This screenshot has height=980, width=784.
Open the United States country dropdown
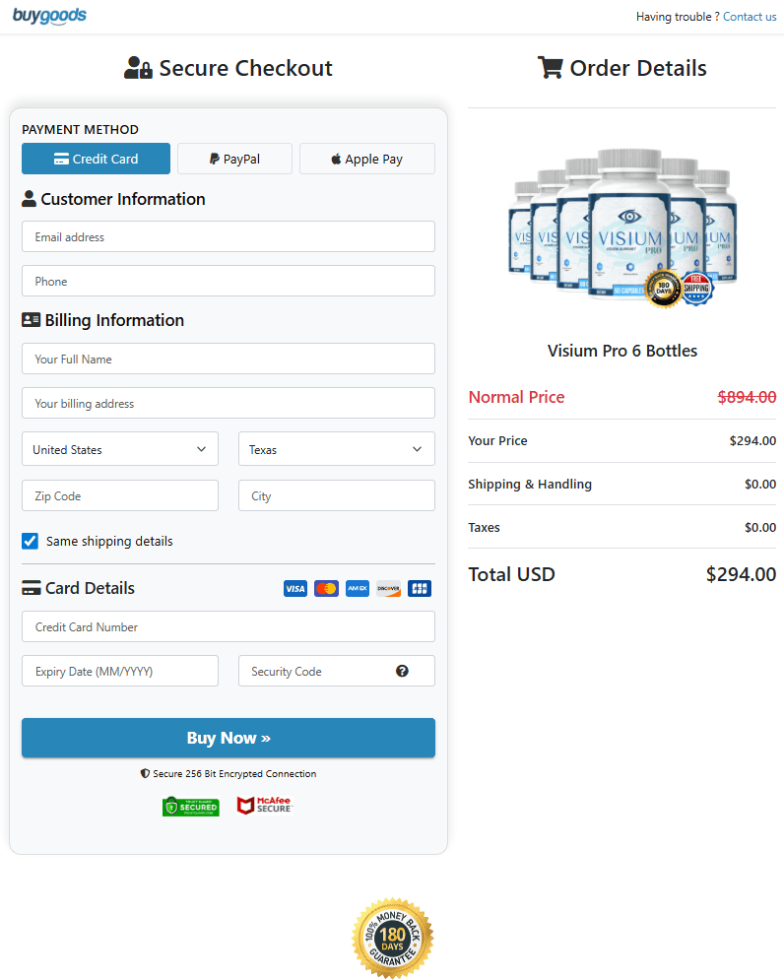pos(120,449)
